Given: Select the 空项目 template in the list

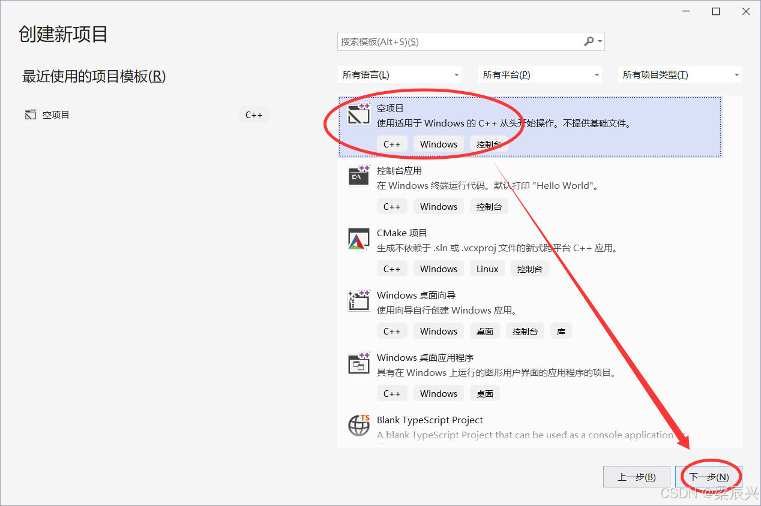Looking at the screenshot, I should coord(530,126).
